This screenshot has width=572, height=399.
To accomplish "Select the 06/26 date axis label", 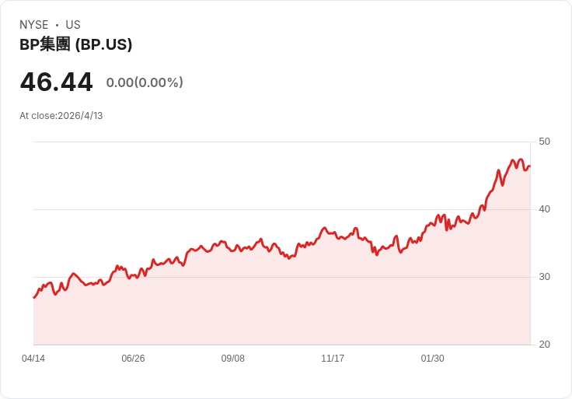I will (133, 359).
